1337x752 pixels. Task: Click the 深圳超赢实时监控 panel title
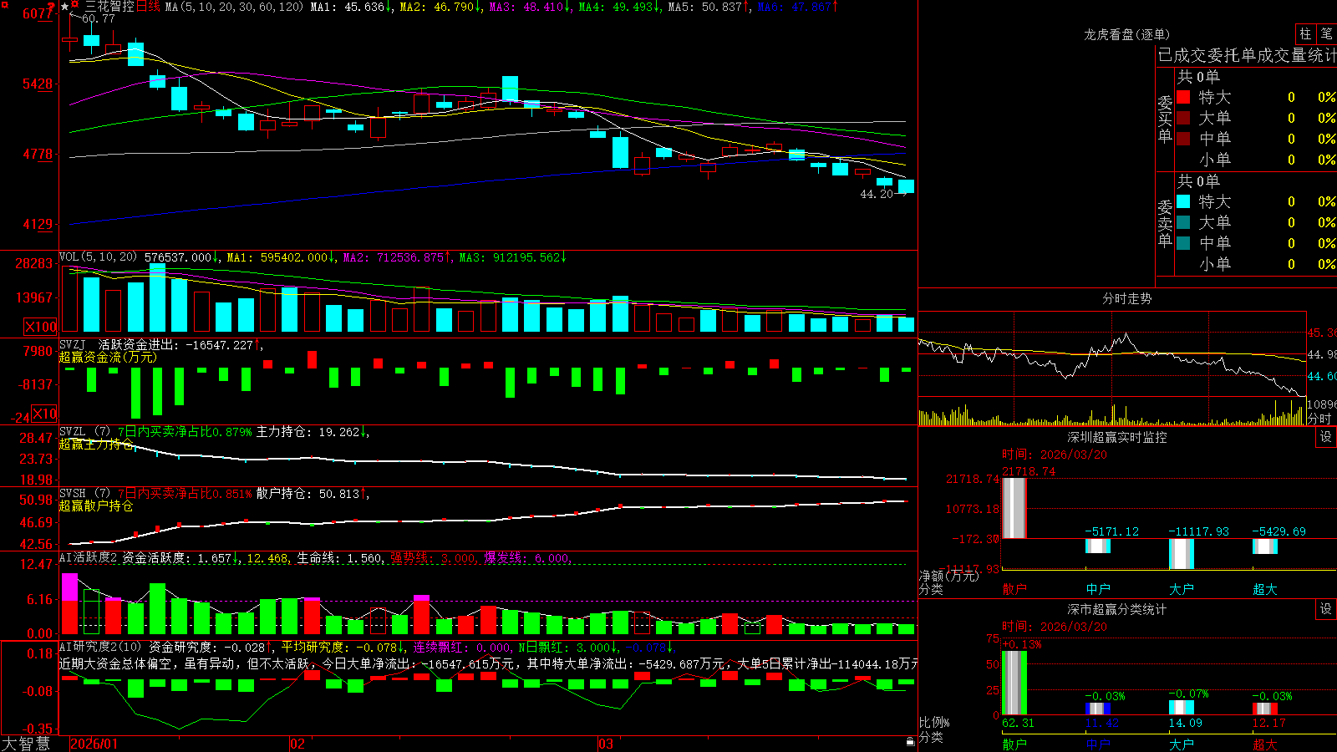tap(1117, 437)
